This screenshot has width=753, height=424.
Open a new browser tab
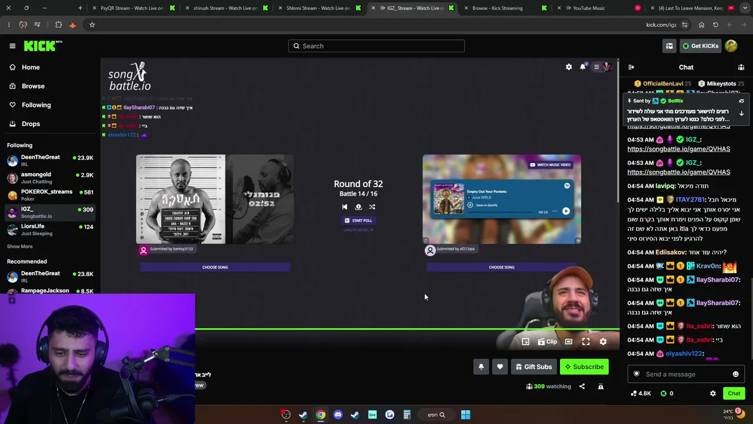tap(80, 8)
